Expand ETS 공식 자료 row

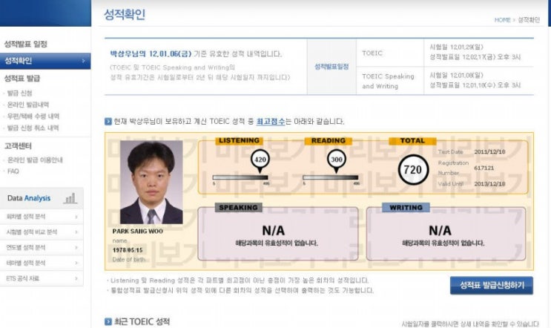click(42, 278)
